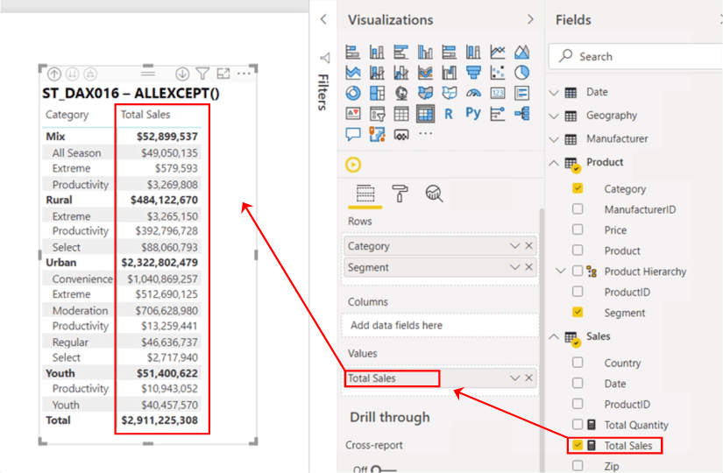Select the Clustered column chart visual

[x=425, y=52]
